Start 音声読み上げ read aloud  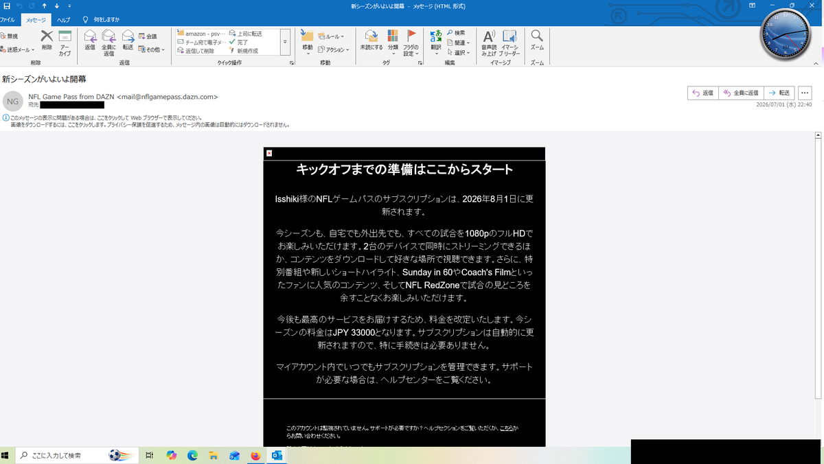pyautogui.click(x=489, y=43)
